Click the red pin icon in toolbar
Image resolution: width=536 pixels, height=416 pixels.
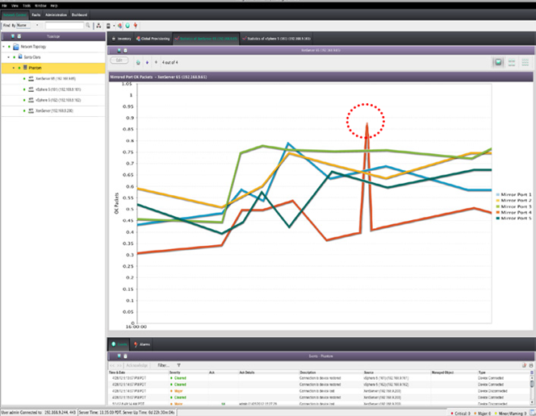[135, 26]
